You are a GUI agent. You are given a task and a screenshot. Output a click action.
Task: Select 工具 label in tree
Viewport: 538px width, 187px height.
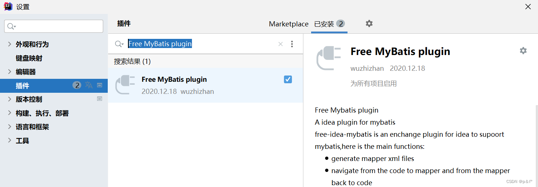coord(22,140)
